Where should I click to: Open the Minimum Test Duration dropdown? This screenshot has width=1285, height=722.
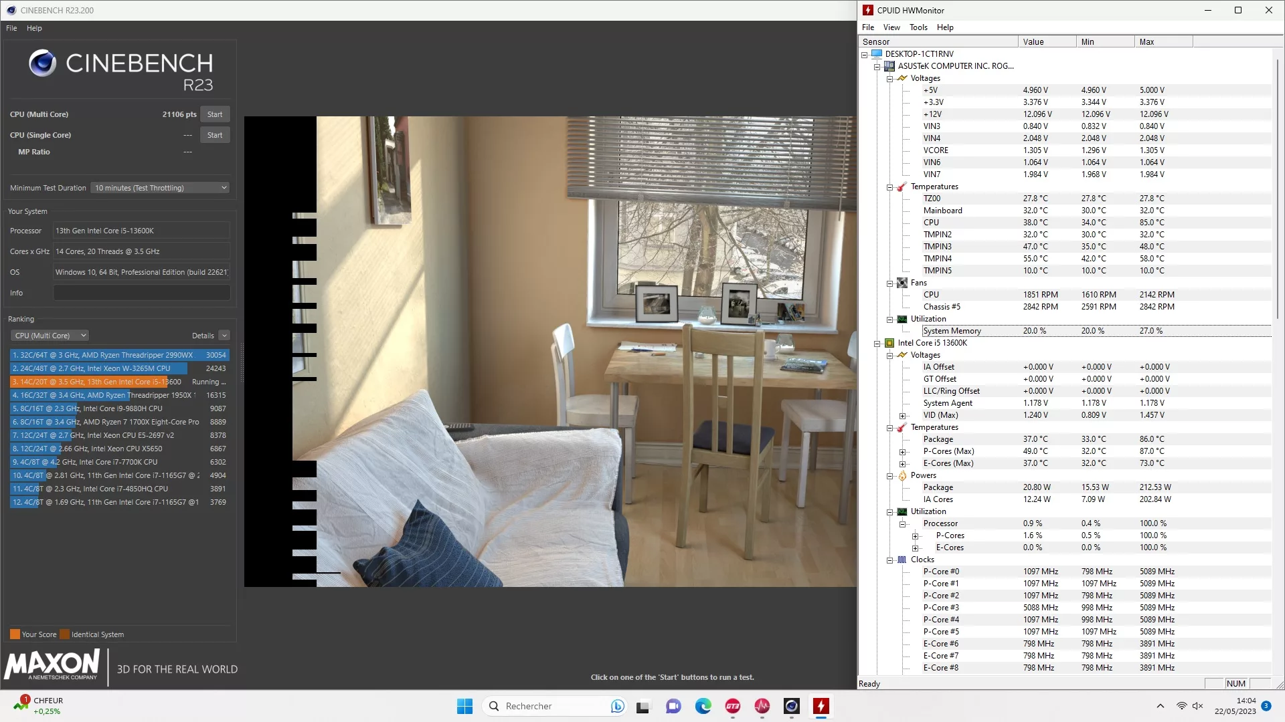pyautogui.click(x=160, y=188)
